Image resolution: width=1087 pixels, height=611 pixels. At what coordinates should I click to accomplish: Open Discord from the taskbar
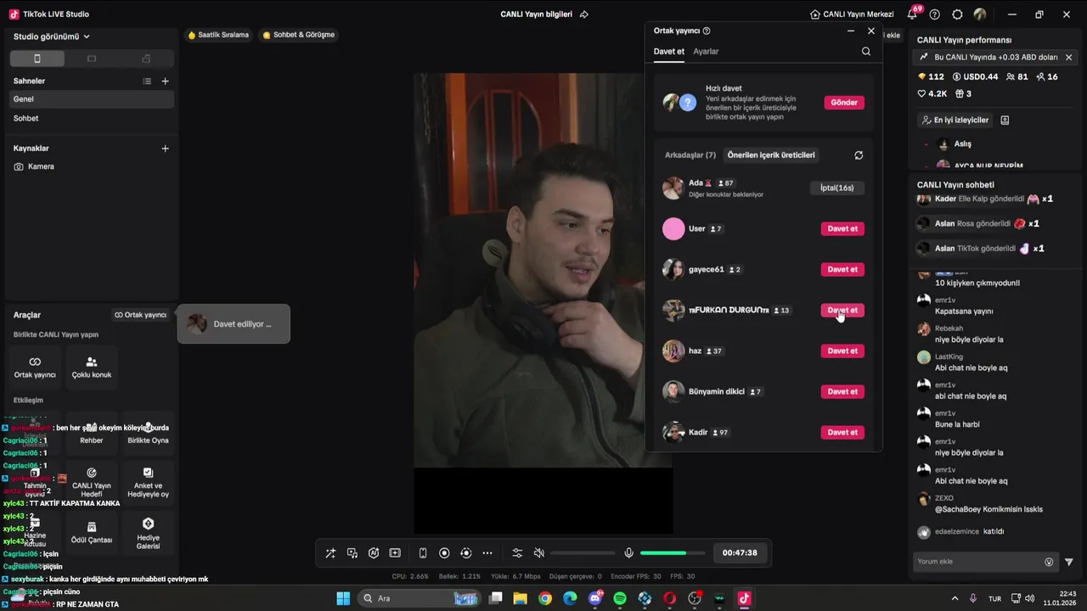point(595,598)
